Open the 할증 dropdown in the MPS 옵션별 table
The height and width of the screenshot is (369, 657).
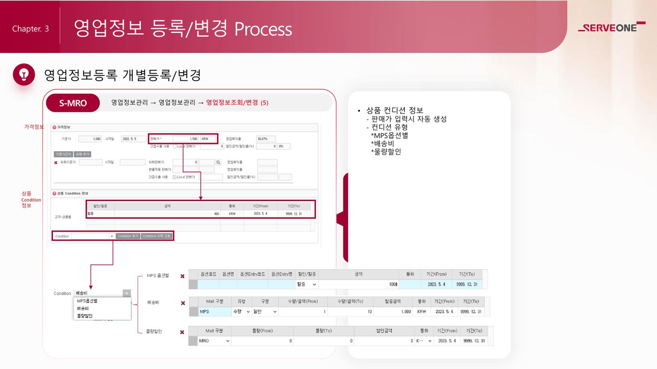pyautogui.click(x=306, y=284)
